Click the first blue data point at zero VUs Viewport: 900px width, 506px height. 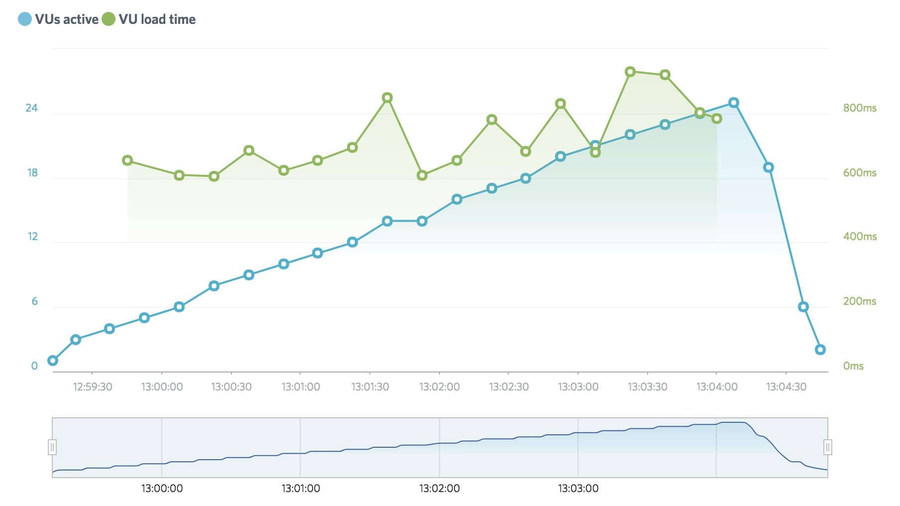click(x=53, y=361)
